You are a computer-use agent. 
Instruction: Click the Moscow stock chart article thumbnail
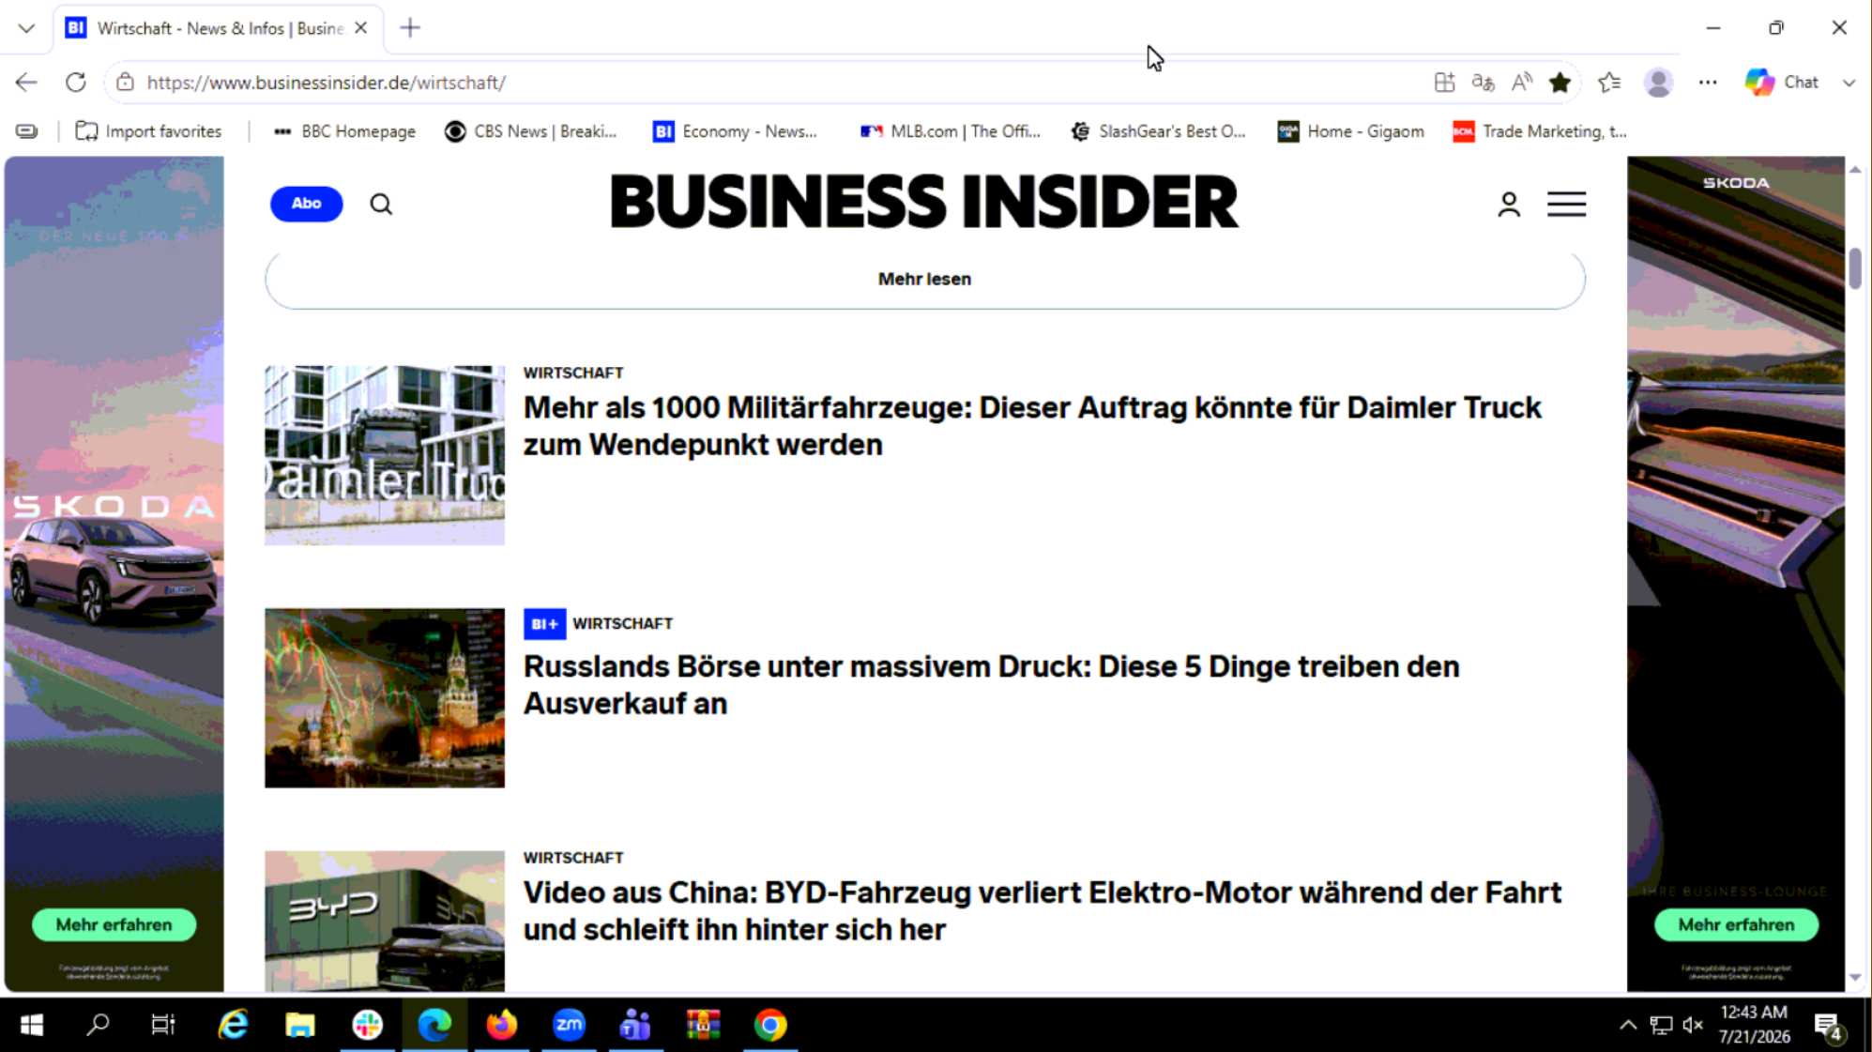coord(385,698)
